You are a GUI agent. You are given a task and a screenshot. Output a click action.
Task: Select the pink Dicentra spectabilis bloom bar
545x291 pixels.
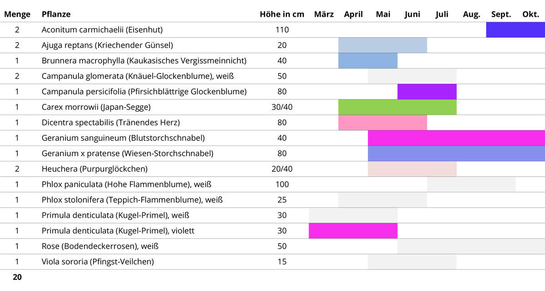click(382, 122)
